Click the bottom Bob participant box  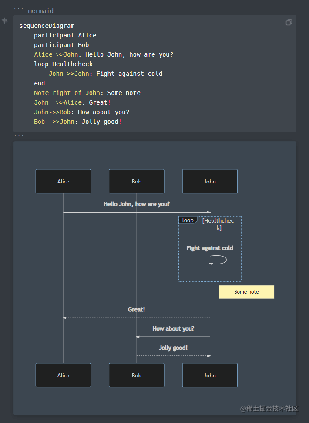click(x=137, y=375)
